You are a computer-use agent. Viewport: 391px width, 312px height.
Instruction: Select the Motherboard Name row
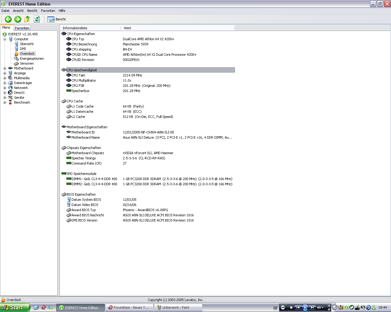(x=148, y=137)
